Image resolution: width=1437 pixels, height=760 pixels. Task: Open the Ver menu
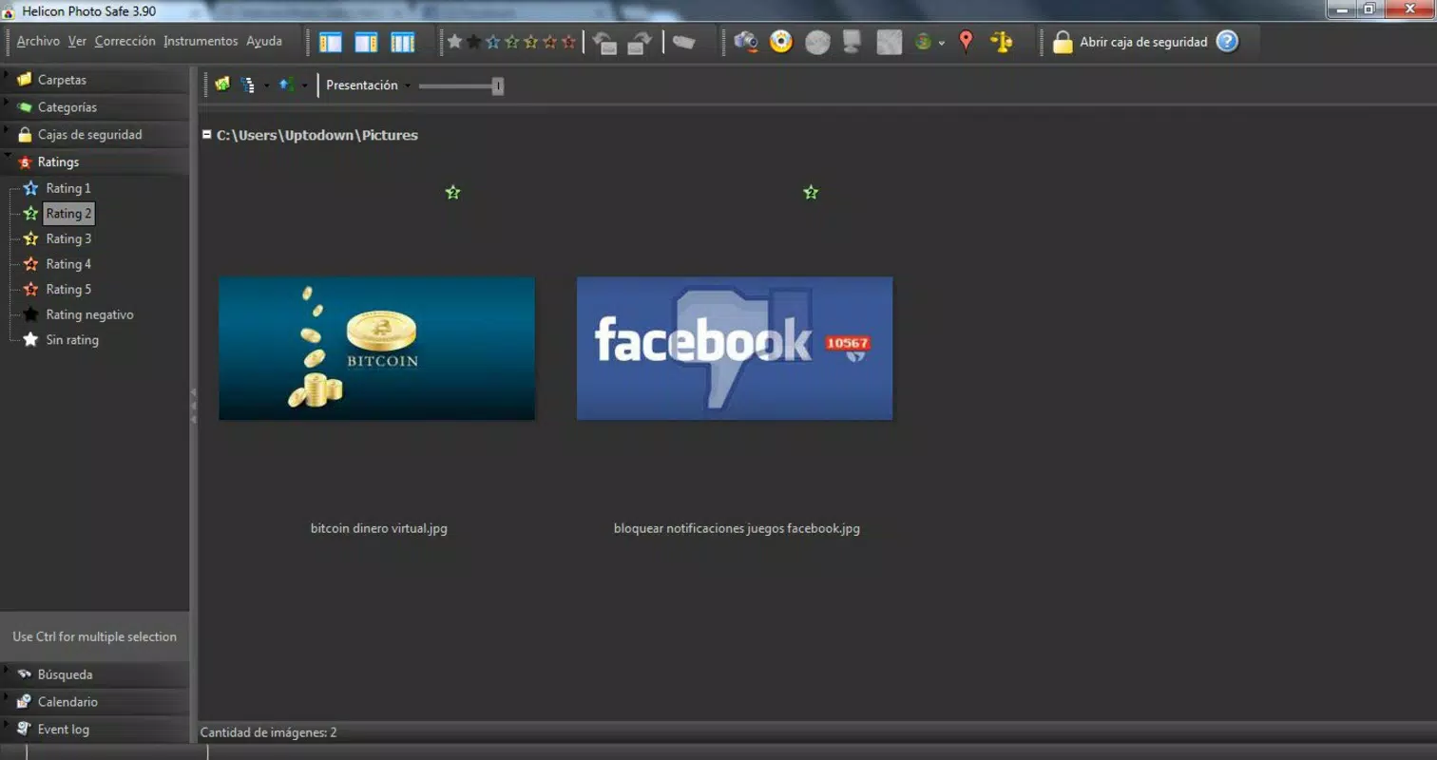click(77, 42)
